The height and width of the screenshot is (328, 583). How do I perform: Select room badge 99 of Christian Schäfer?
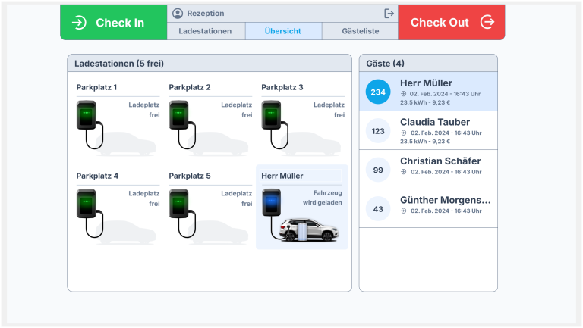click(378, 170)
